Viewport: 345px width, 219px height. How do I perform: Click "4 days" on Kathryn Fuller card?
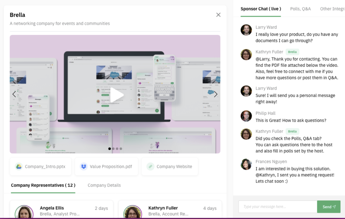[x=210, y=208]
